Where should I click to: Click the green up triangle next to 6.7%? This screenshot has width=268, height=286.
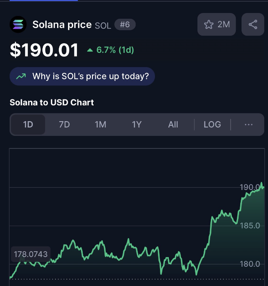click(x=90, y=50)
